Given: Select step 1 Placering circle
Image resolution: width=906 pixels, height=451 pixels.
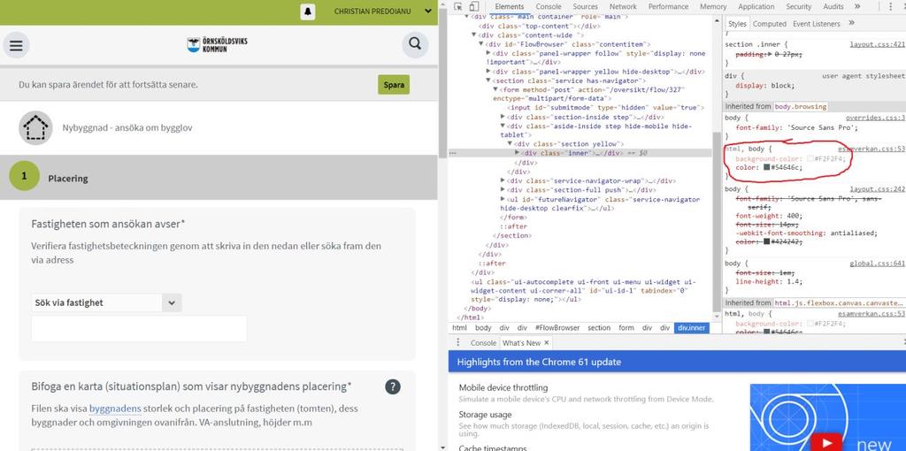Looking at the screenshot, I should point(24,176).
